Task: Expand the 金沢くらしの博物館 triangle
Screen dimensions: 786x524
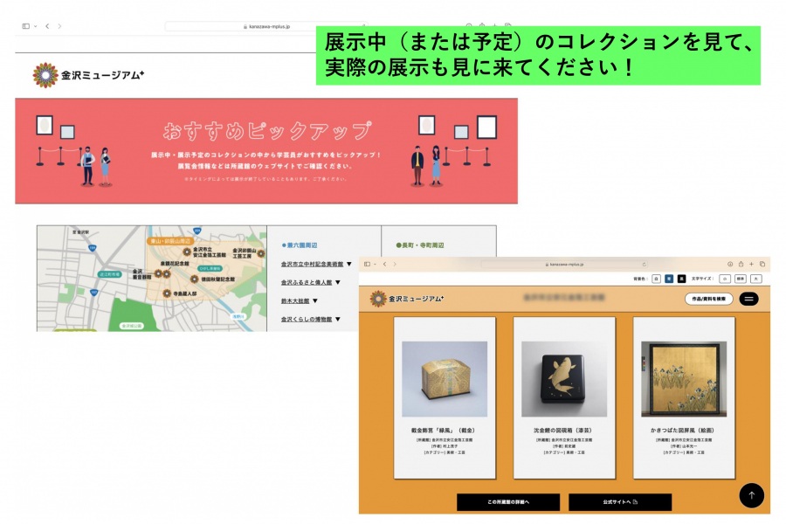Action: coord(338,320)
